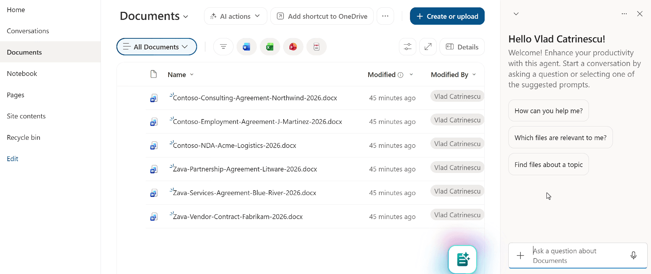Filter documents by PDF files
Screen dimensions: 651x274
pyautogui.click(x=316, y=47)
